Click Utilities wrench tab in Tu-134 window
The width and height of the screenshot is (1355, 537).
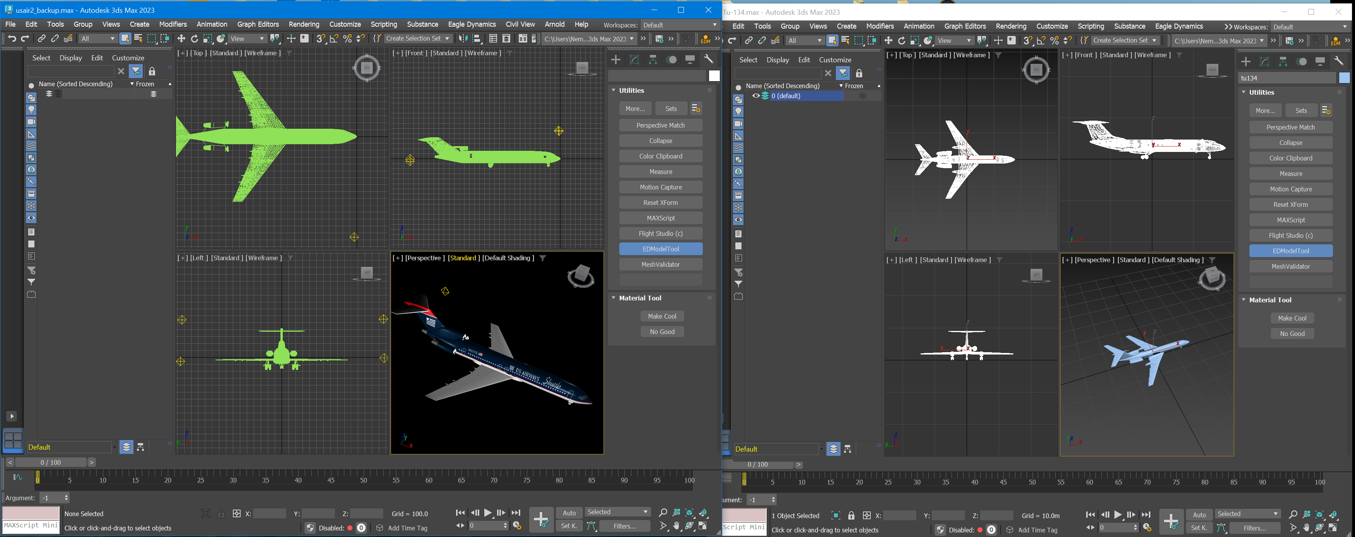[x=1339, y=61]
